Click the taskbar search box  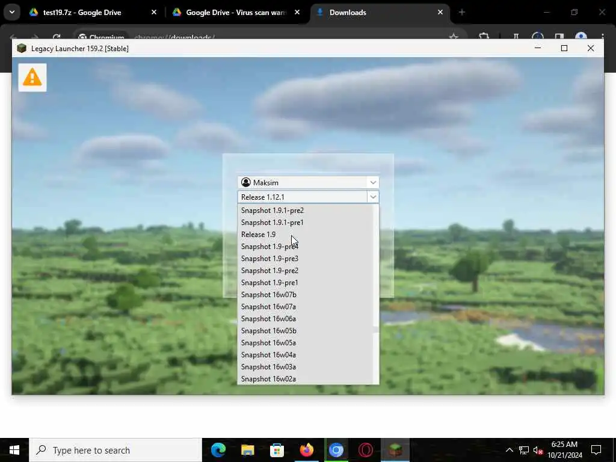tap(115, 450)
